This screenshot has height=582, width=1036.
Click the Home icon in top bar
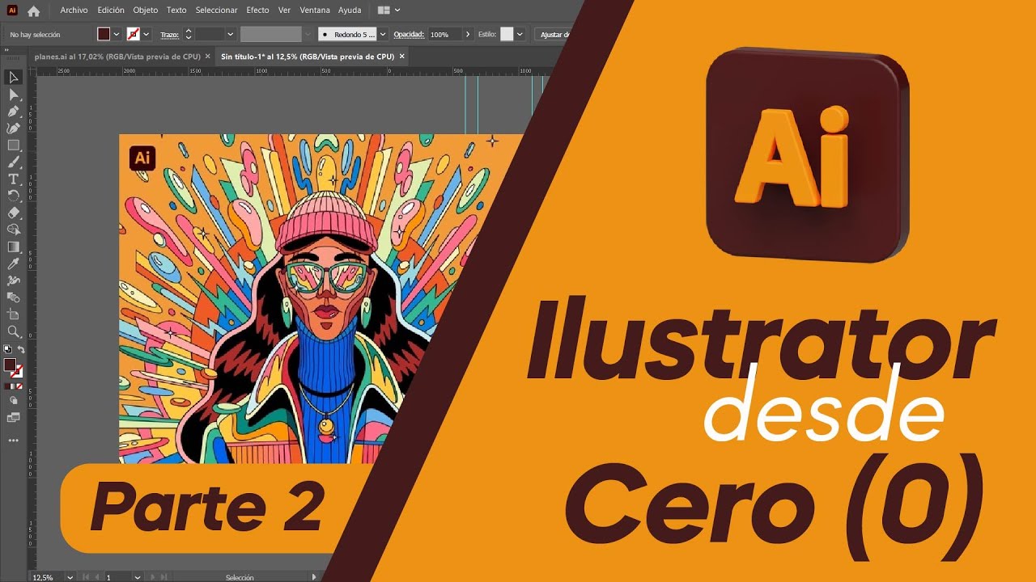click(33, 11)
